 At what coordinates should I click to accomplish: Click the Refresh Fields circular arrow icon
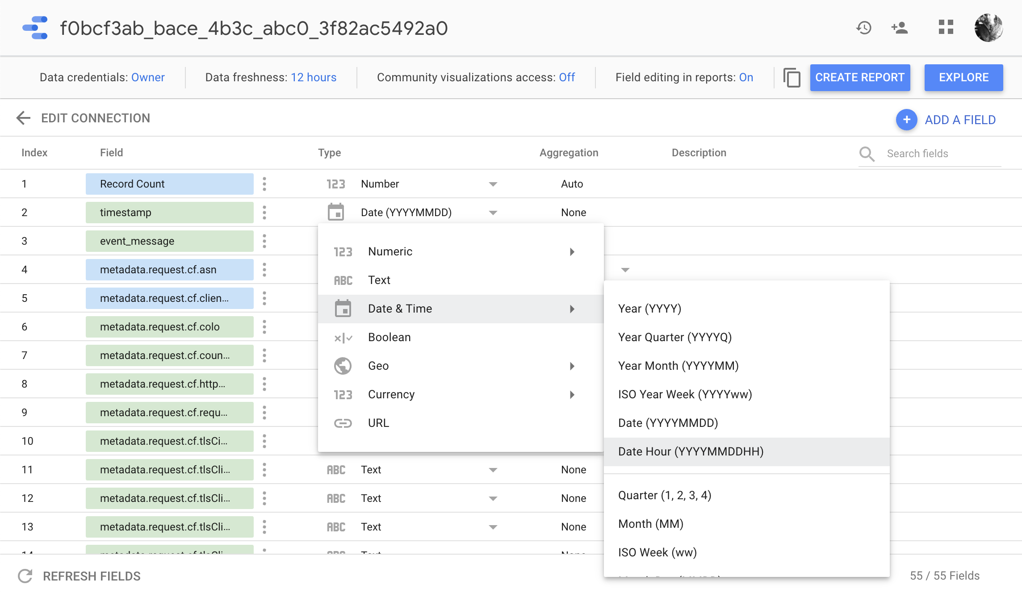click(25, 576)
